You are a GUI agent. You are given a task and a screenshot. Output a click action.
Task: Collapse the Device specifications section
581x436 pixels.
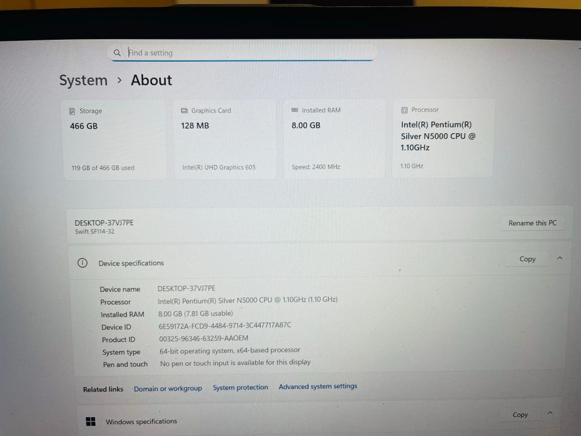[x=559, y=258]
